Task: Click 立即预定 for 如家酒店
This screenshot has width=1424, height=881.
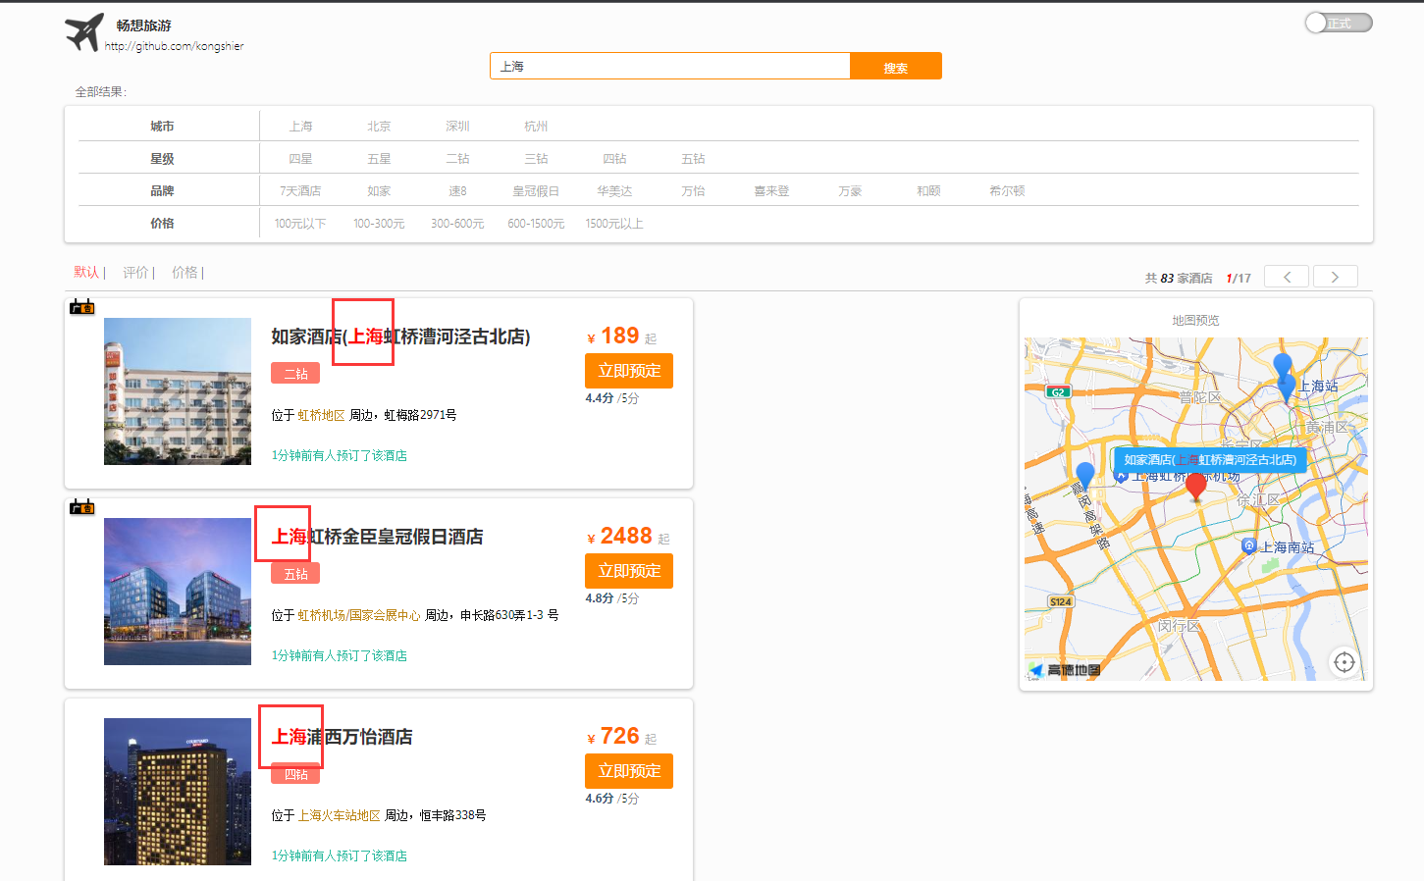Action: pos(628,371)
